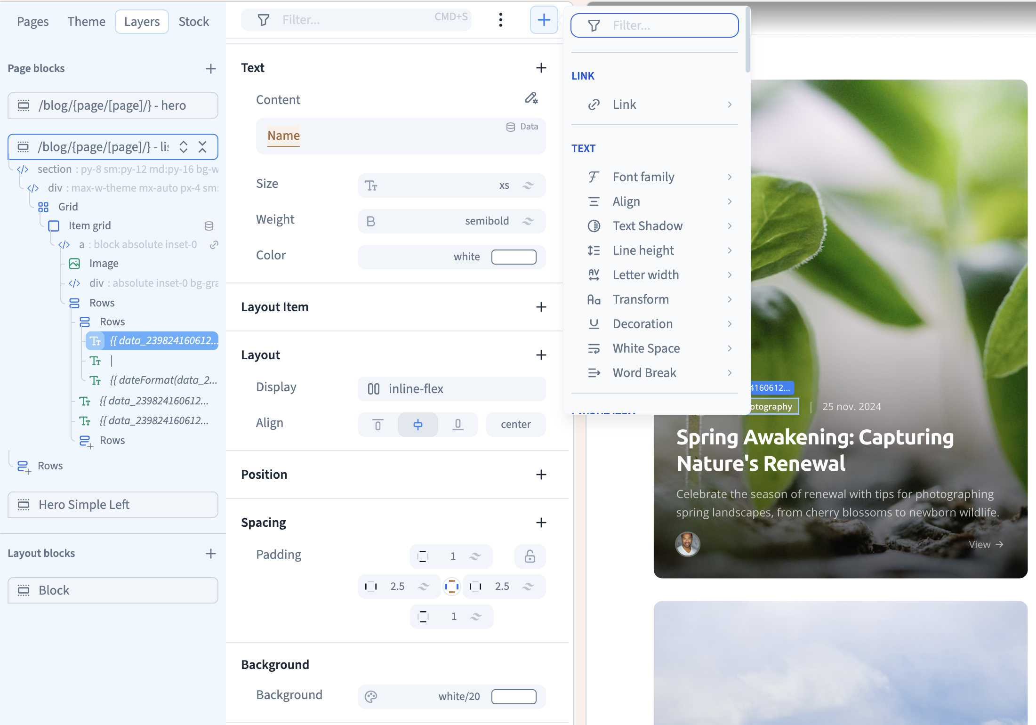
Task: Switch to the Stock tab
Action: tap(193, 22)
